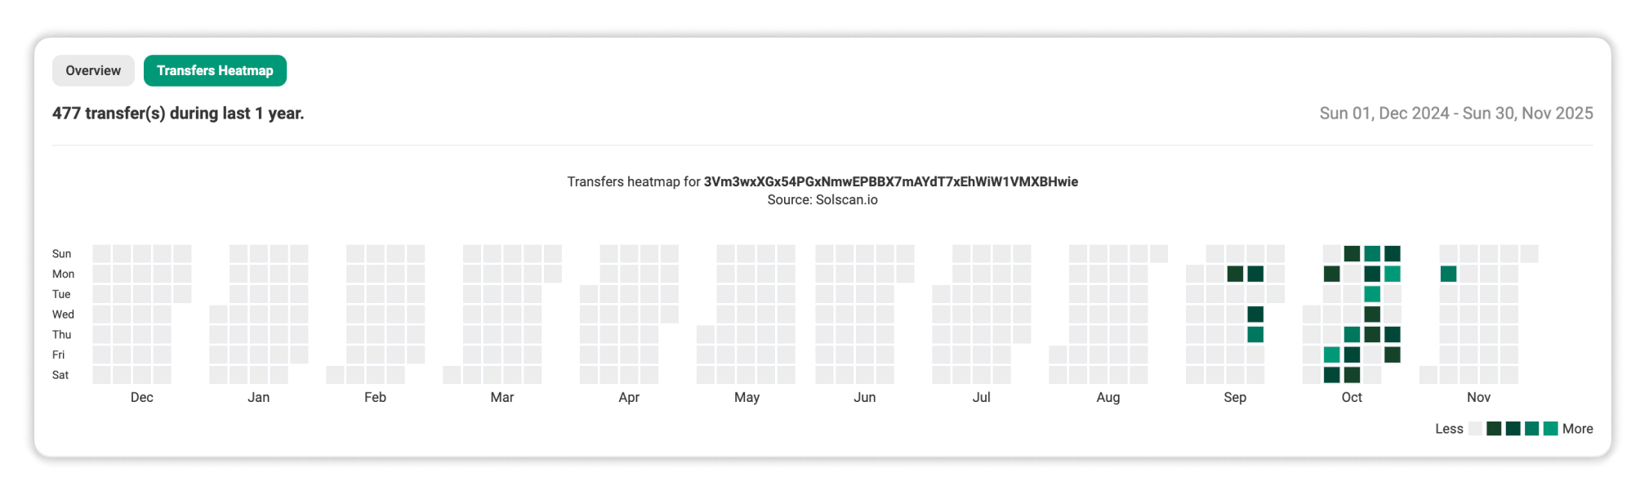Click the green Tuesday cell in October
The height and width of the screenshot is (495, 1640).
1372,294
